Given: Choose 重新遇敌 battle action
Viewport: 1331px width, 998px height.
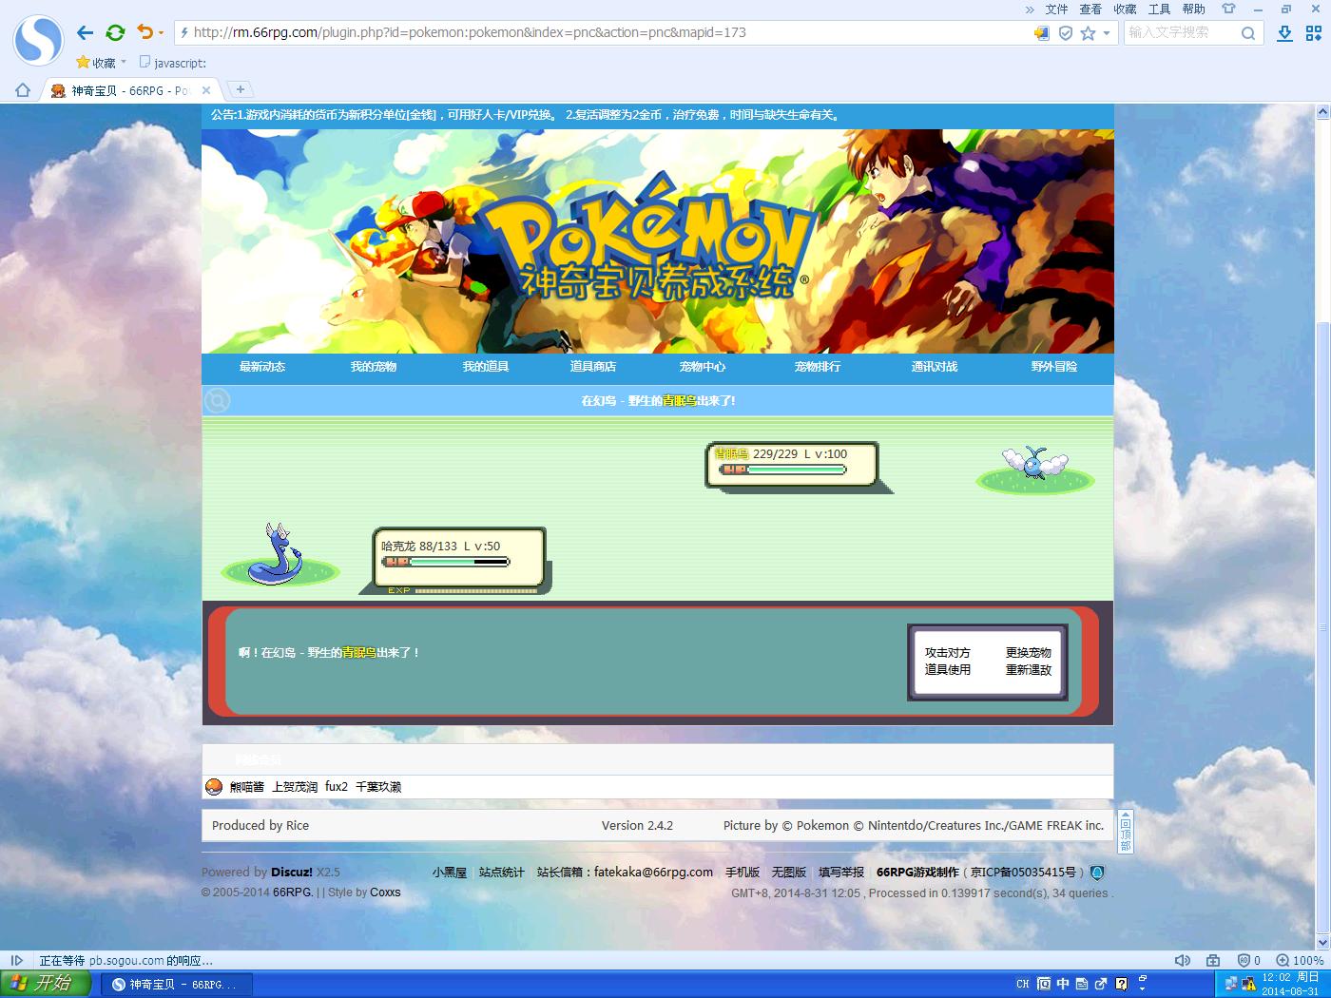Looking at the screenshot, I should 1029,670.
